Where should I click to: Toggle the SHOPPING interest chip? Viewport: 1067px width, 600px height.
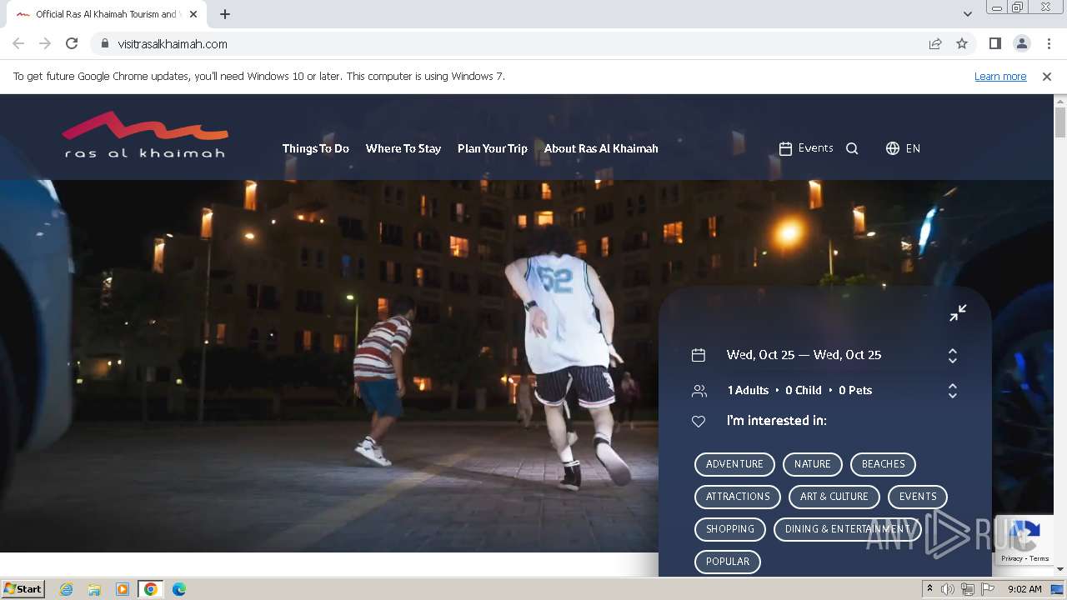pos(730,529)
